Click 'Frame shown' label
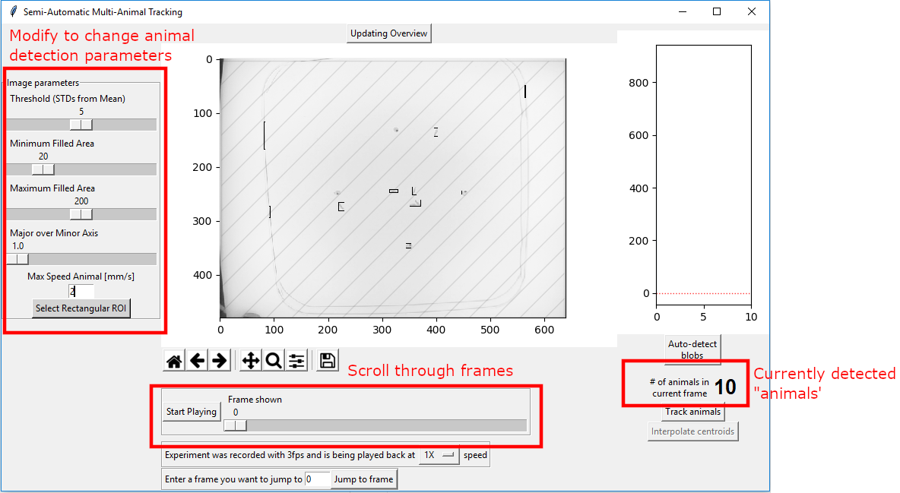 (x=255, y=400)
